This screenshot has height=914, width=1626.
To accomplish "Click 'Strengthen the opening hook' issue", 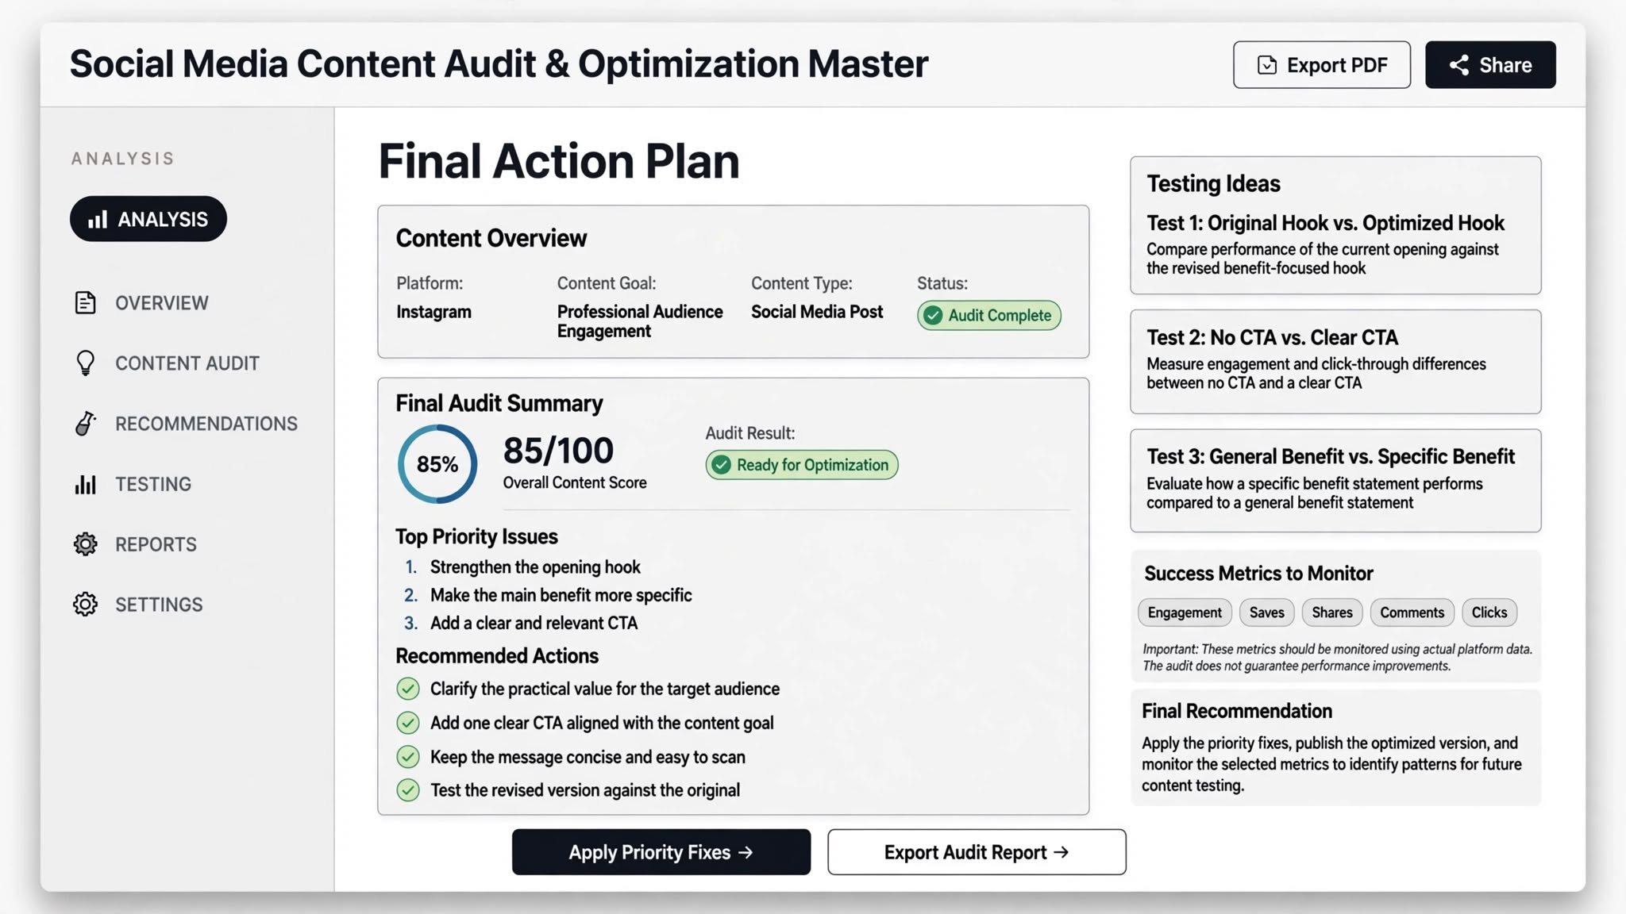I will pyautogui.click(x=535, y=567).
